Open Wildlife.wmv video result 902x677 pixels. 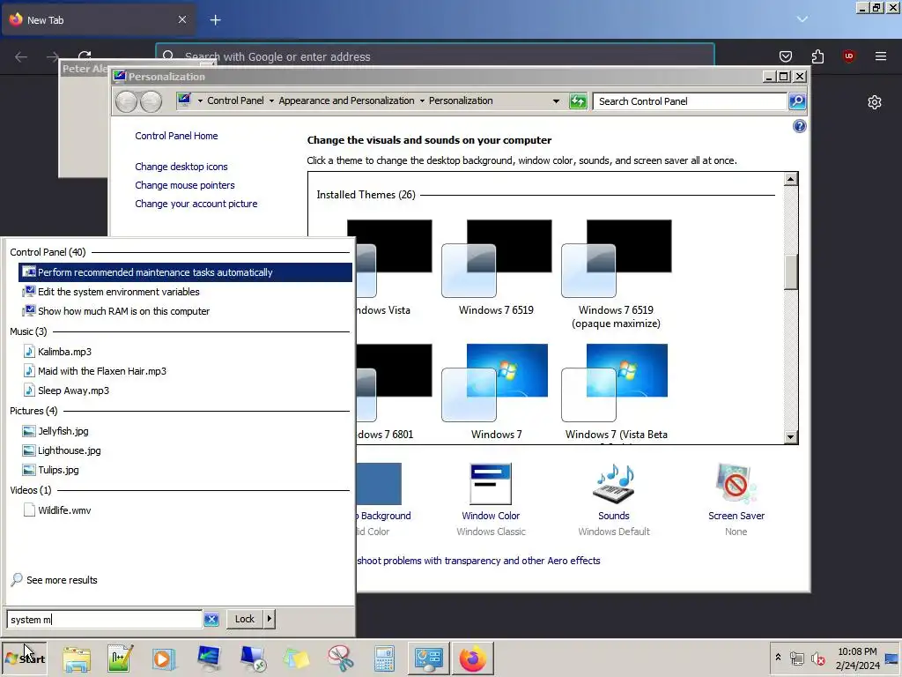[x=185, y=510]
